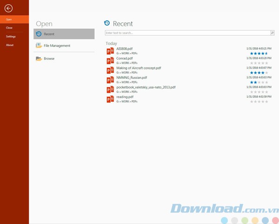Viewport: 279px width, 224px height.
Task: Click the Browse folder icon
Action: point(39,58)
